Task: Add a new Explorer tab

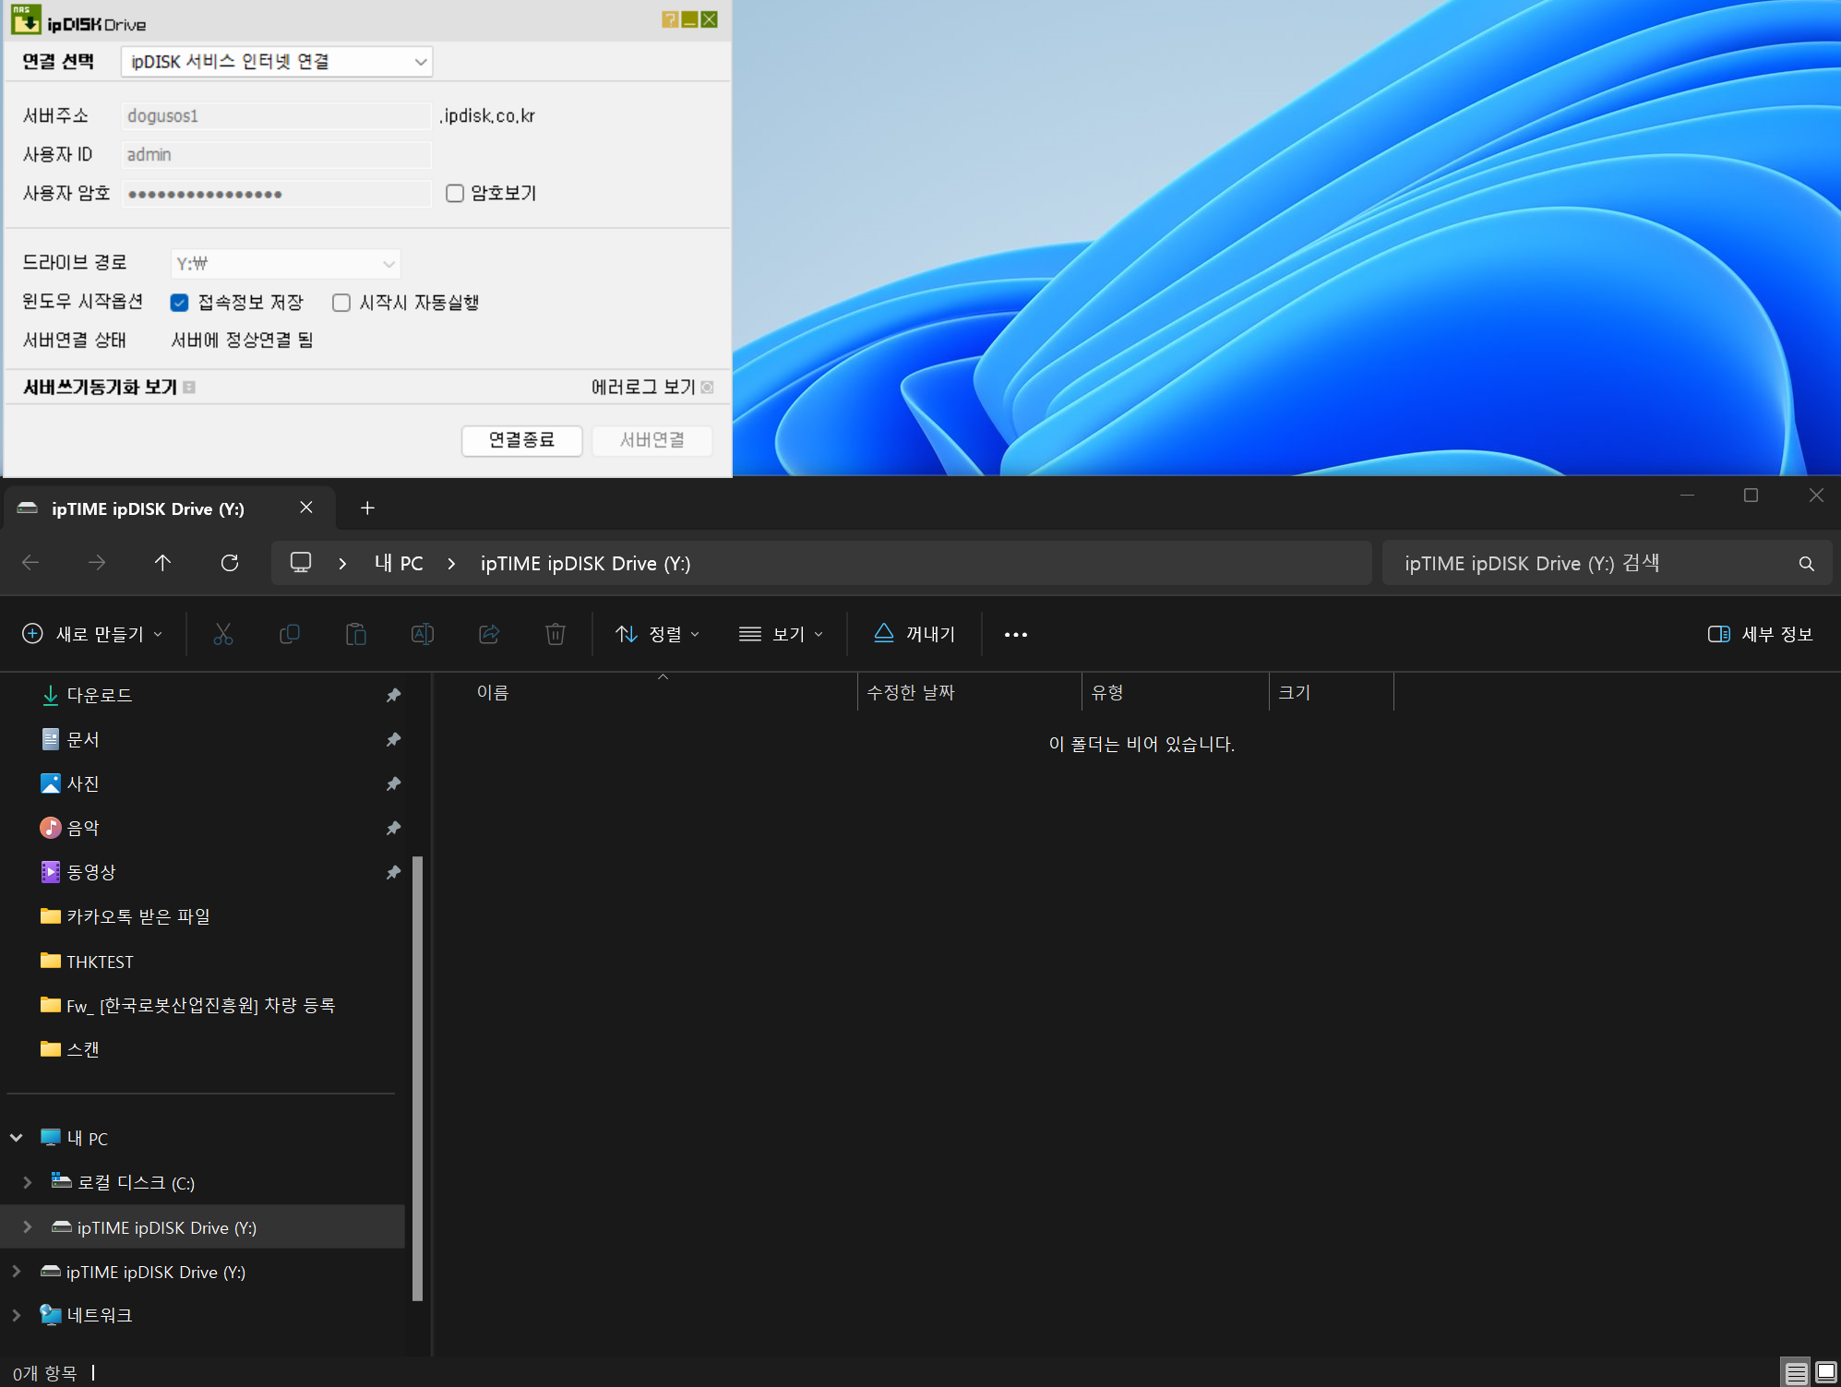Action: (367, 508)
